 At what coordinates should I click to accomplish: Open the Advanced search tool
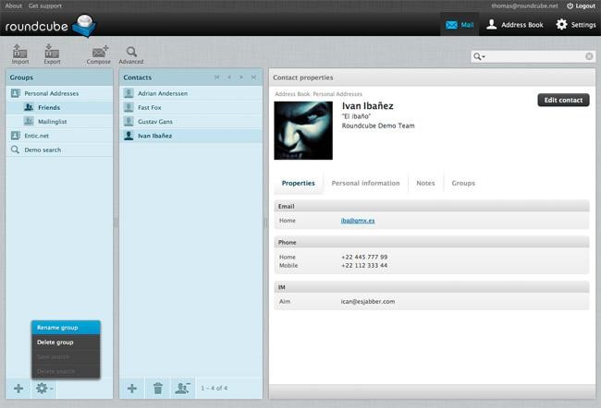[131, 54]
